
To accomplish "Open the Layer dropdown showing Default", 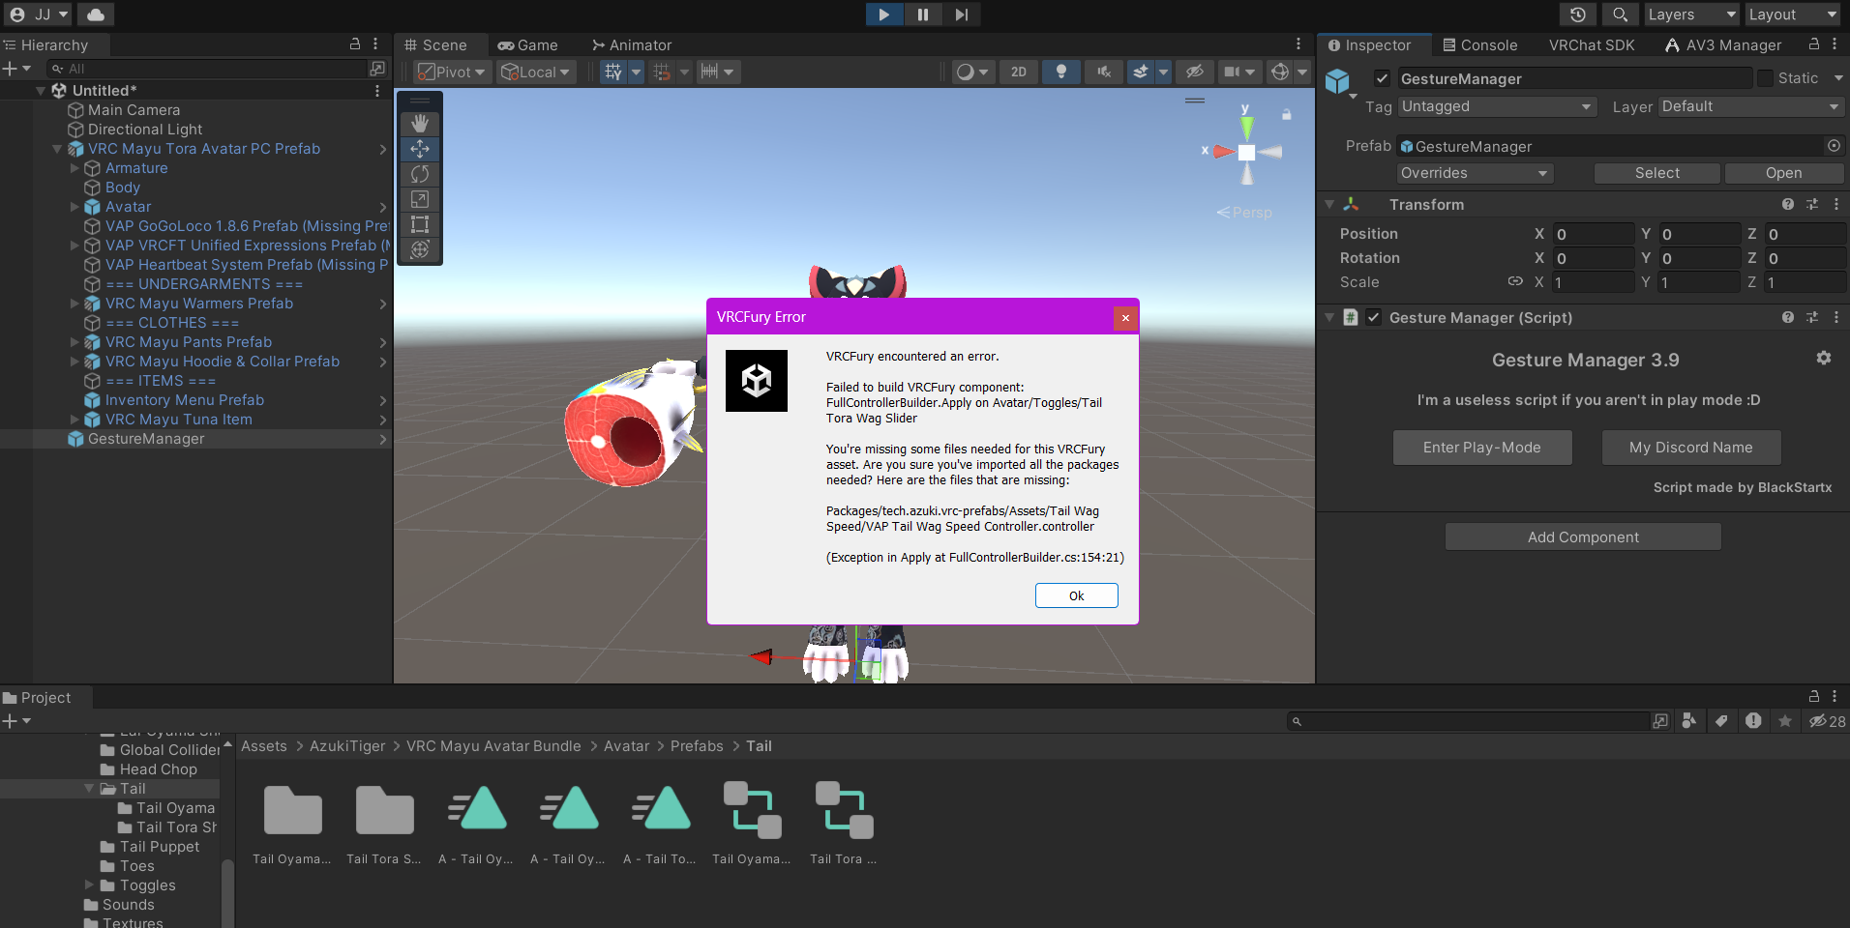I will click(1751, 106).
